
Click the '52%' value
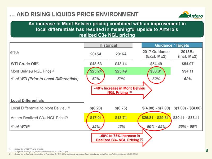[96, 79]
